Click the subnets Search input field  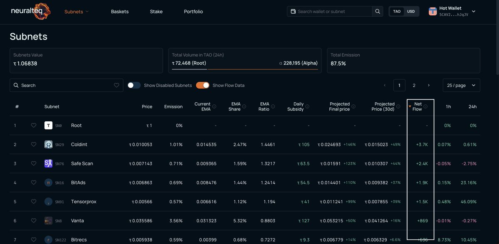(67, 85)
